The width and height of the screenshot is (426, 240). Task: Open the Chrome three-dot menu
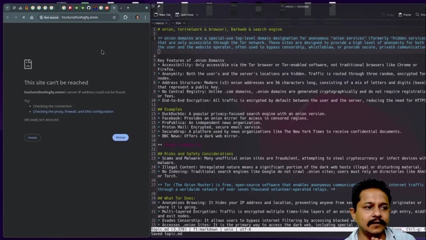[145, 17]
